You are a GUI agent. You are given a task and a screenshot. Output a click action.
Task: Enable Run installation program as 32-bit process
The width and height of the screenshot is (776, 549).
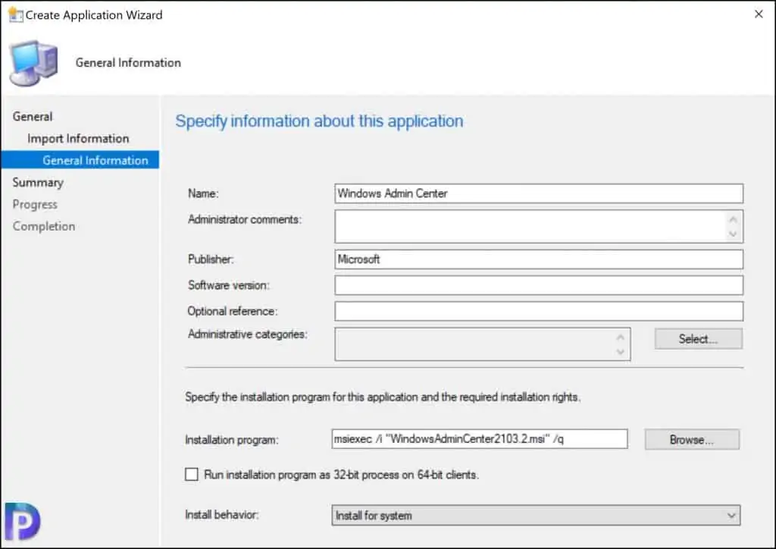pos(192,474)
